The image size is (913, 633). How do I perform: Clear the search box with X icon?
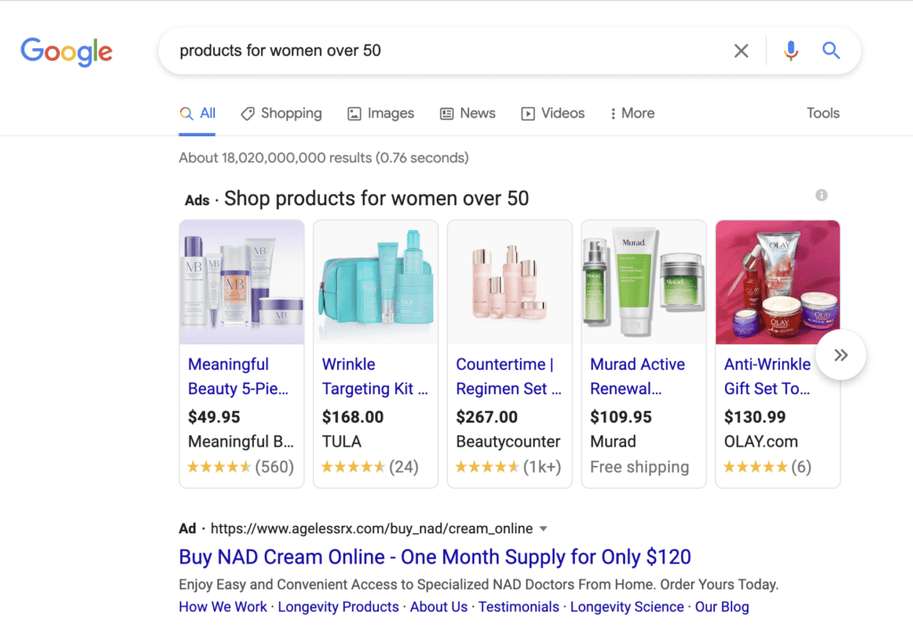tap(741, 51)
